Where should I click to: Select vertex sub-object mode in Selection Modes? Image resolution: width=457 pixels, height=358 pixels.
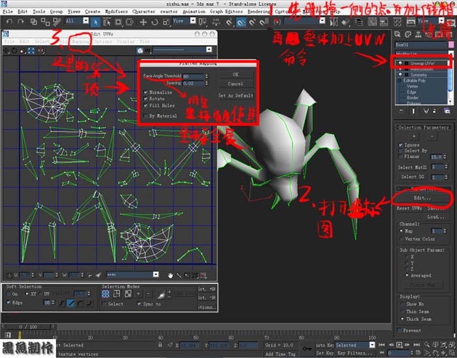[x=106, y=294]
